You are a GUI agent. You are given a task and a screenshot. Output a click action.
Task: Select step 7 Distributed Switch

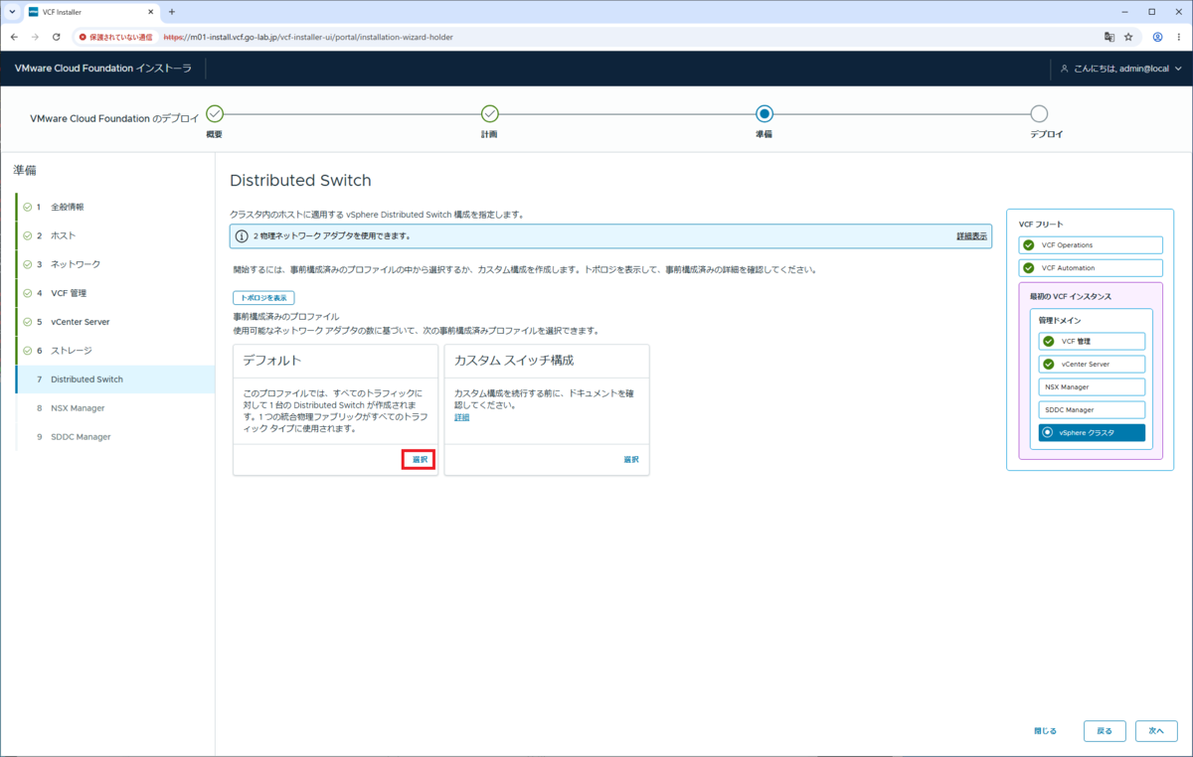click(114, 379)
